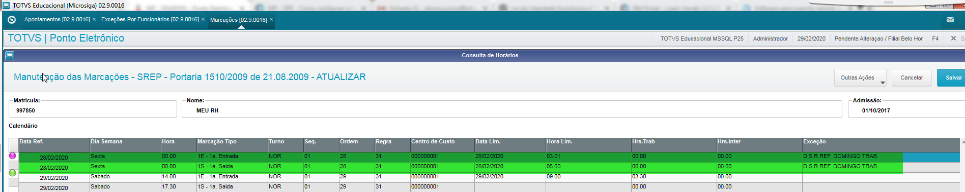This screenshot has height=192, width=965.
Task: Click the Seq. column header
Action: 321,145
